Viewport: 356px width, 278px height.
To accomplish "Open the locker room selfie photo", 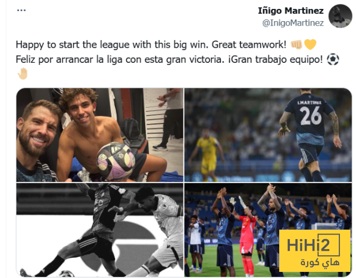I will click(x=100, y=135).
